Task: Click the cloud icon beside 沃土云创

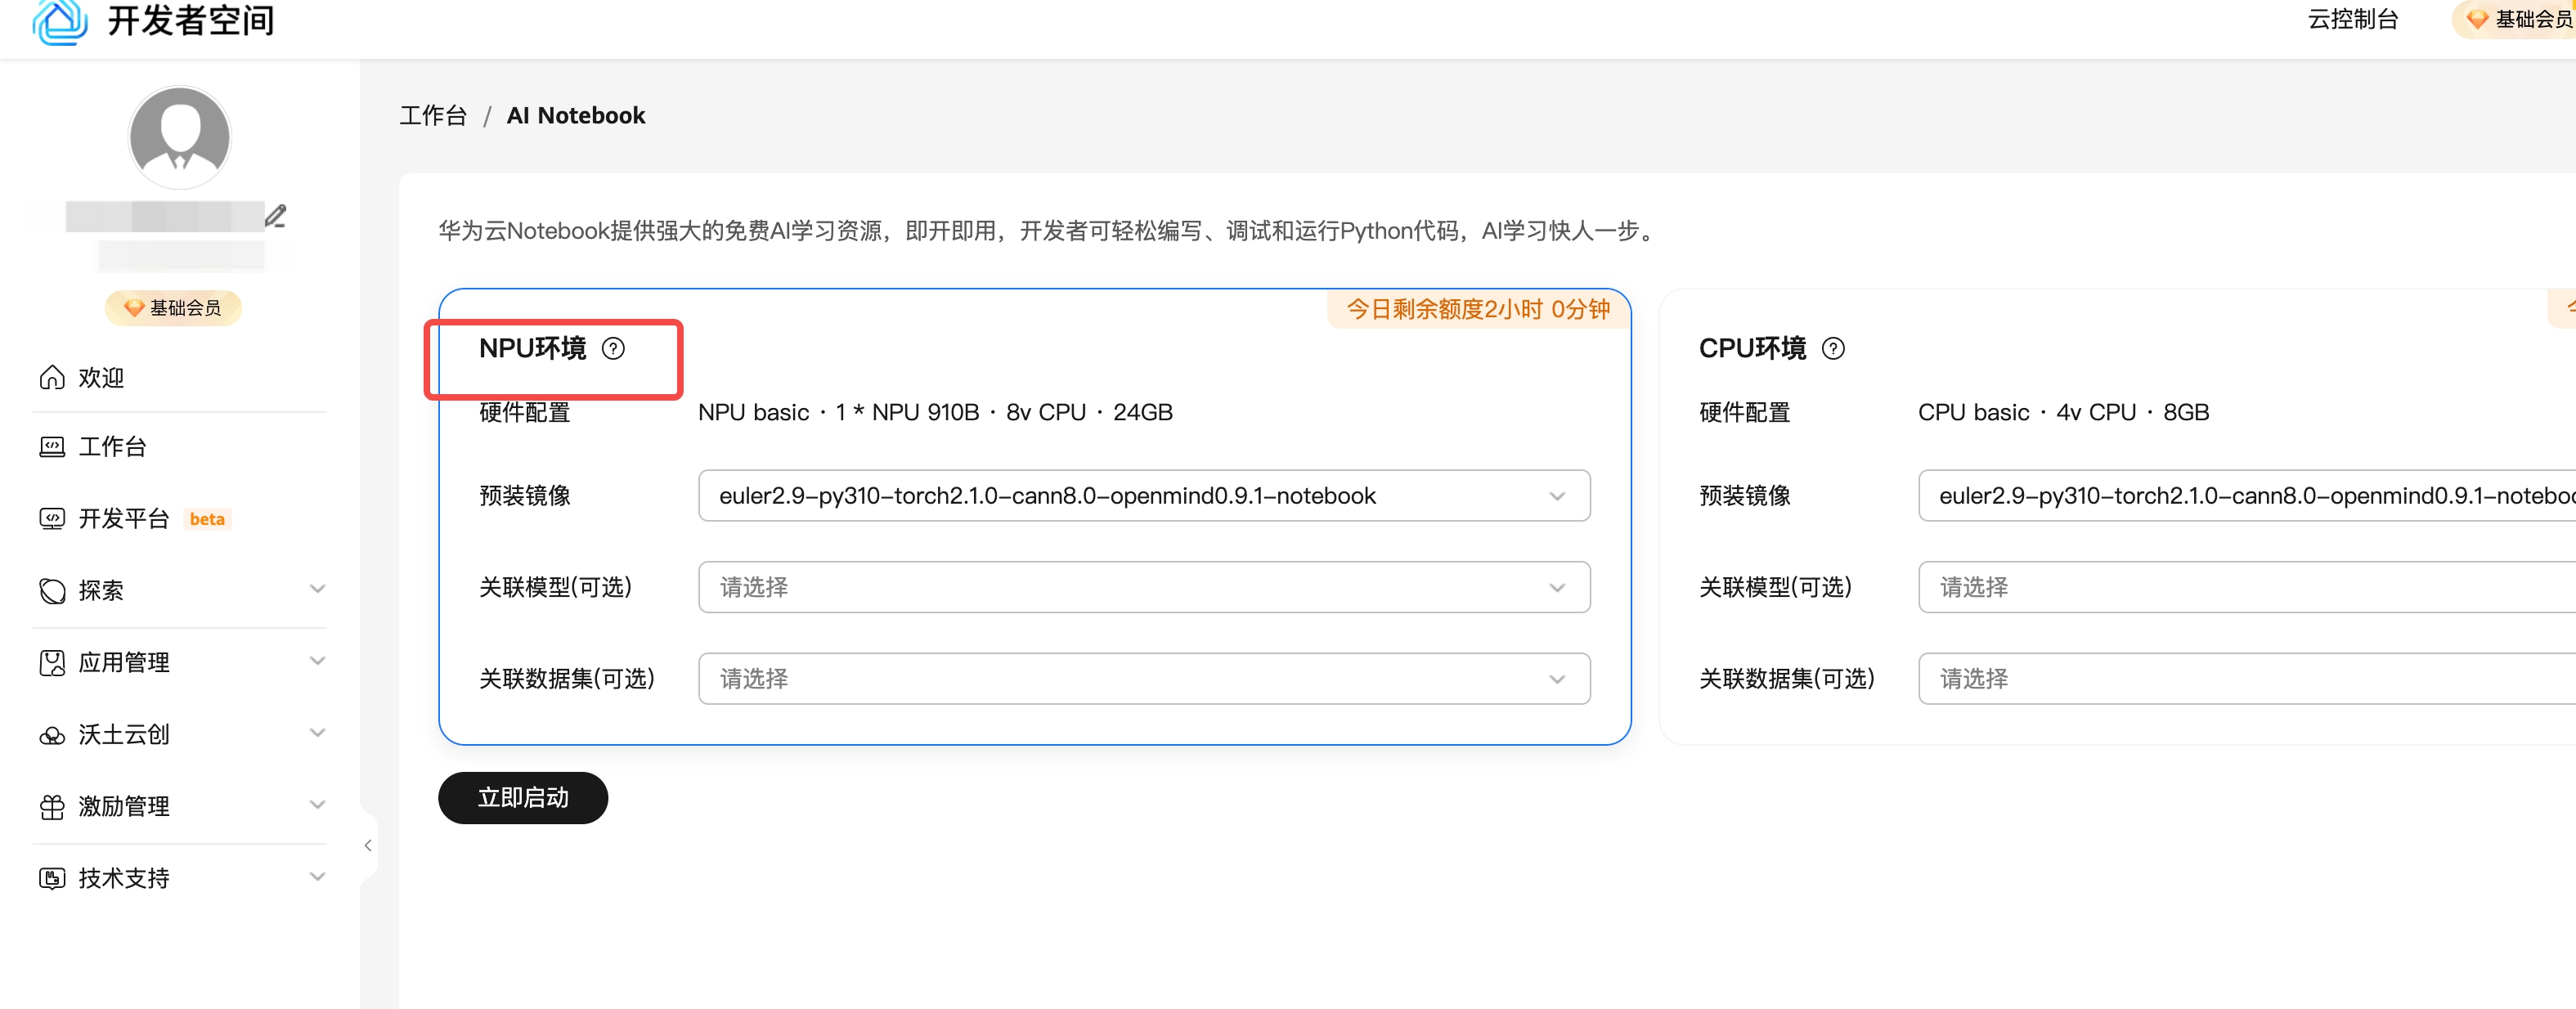Action: [52, 735]
